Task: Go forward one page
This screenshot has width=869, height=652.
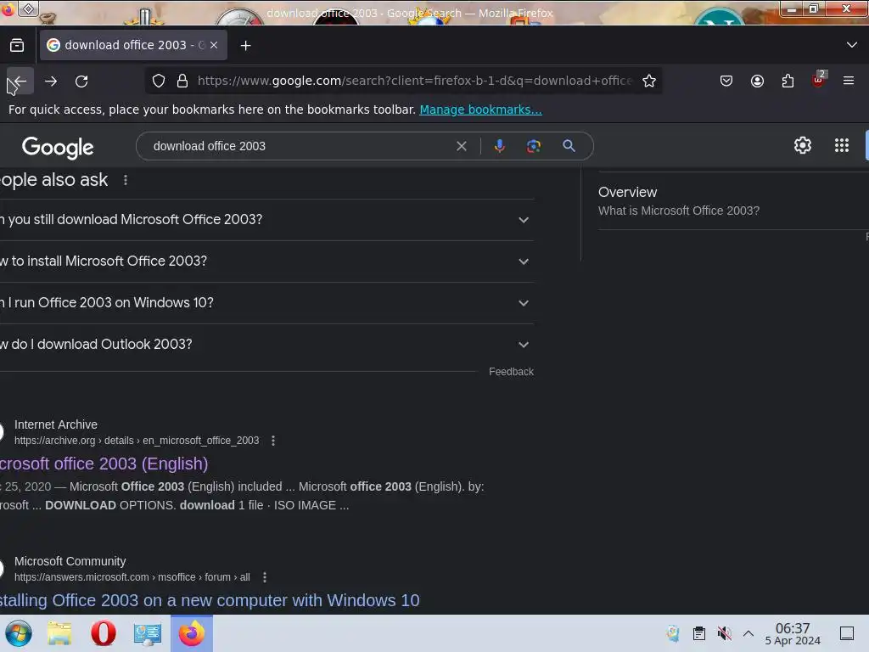Action: (x=51, y=81)
